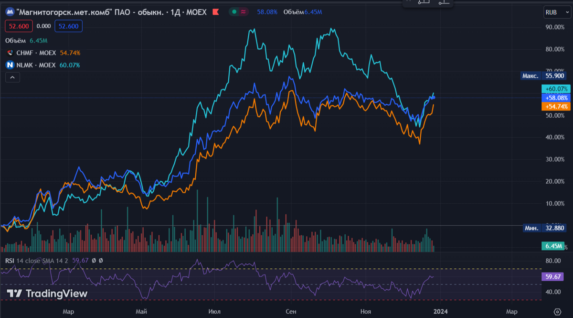
Task: Click the Ноя label on time axis
Action: point(366,311)
